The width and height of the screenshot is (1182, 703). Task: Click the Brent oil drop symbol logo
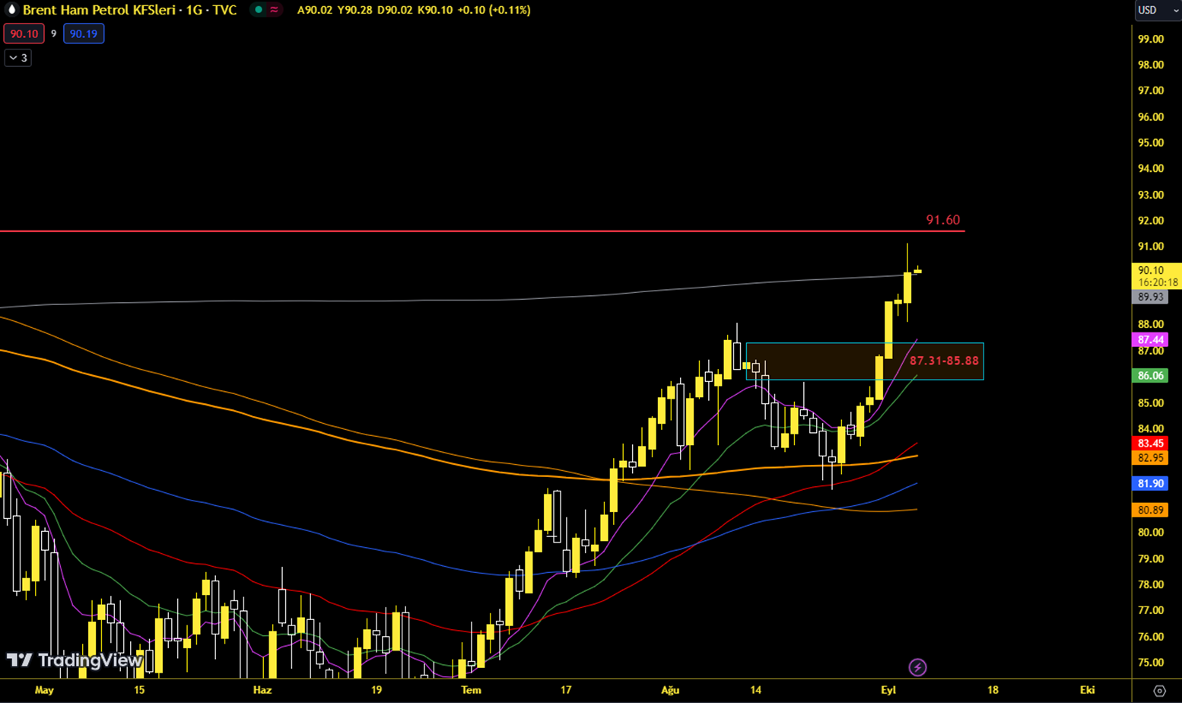pyautogui.click(x=11, y=10)
